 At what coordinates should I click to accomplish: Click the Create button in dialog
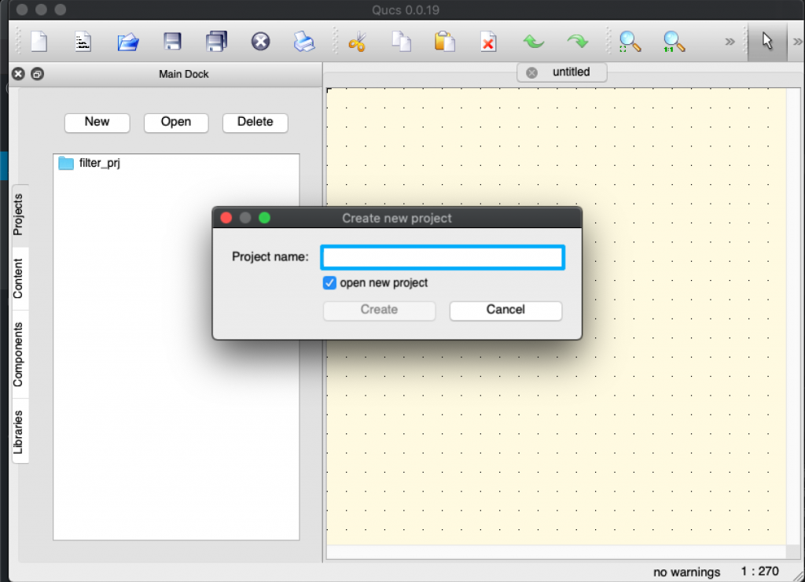[x=380, y=310]
